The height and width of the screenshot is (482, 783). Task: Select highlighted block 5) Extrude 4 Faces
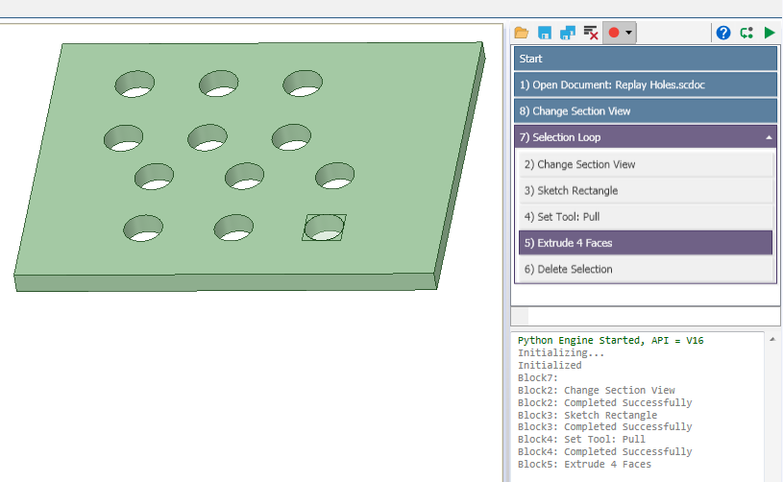click(x=646, y=243)
